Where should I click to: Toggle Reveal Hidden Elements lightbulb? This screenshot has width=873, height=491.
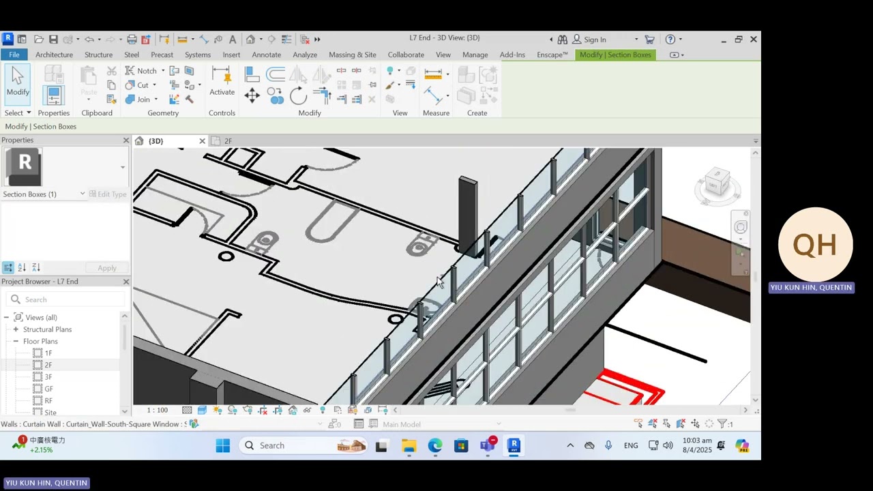[323, 410]
